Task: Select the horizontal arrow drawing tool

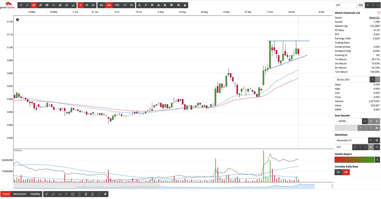Action: coord(60,194)
